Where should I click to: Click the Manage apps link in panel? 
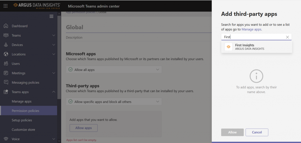point(251,29)
